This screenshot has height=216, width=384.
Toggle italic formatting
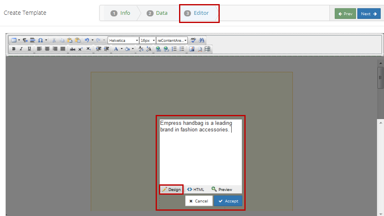point(21,49)
